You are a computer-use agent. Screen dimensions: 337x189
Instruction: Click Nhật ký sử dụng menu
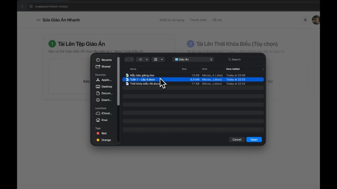(x=172, y=20)
